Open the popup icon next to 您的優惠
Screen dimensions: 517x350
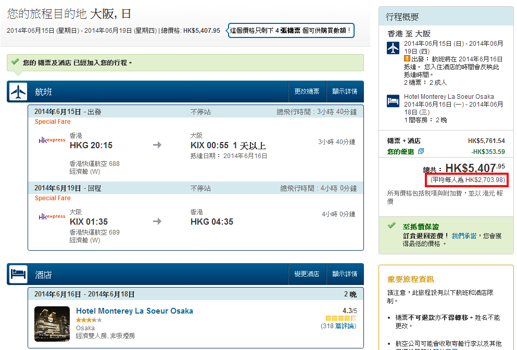coord(421,151)
